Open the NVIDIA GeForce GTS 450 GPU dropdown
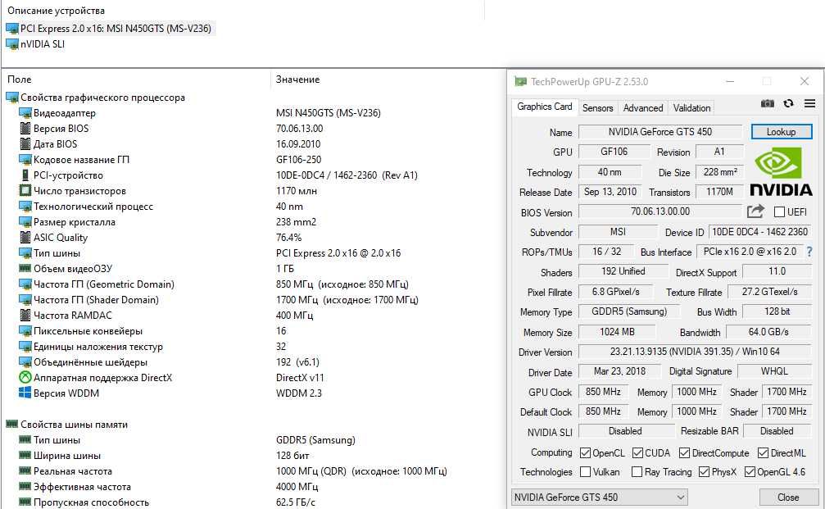This screenshot has width=825, height=509. (599, 497)
